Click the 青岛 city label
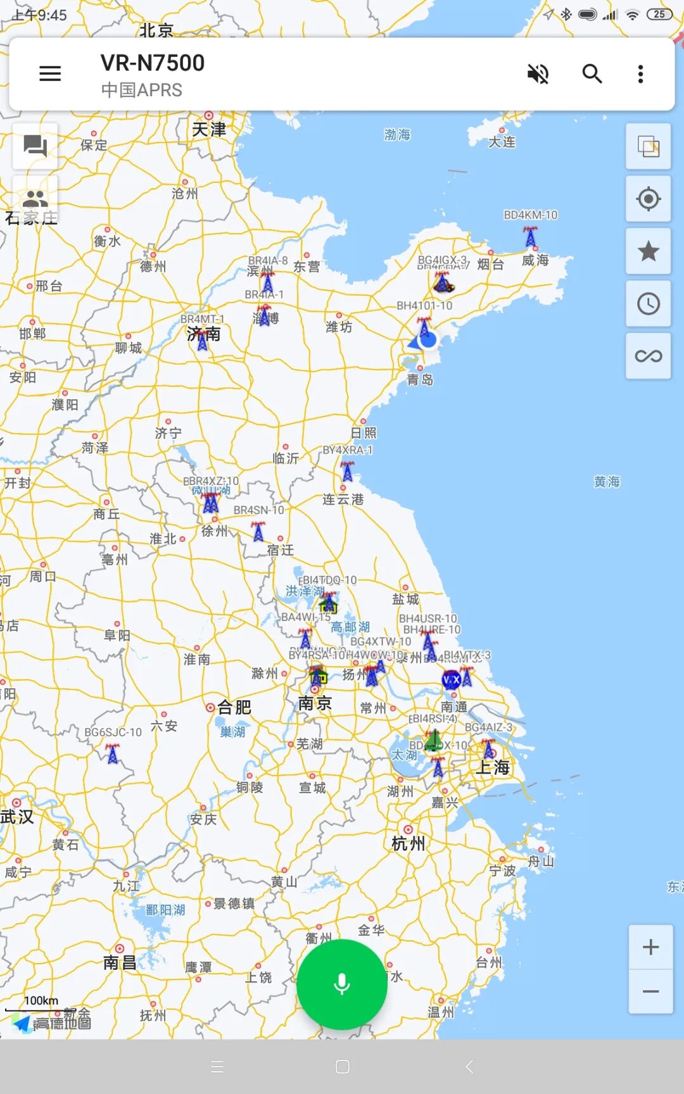Viewport: 684px width, 1094px height. [420, 380]
